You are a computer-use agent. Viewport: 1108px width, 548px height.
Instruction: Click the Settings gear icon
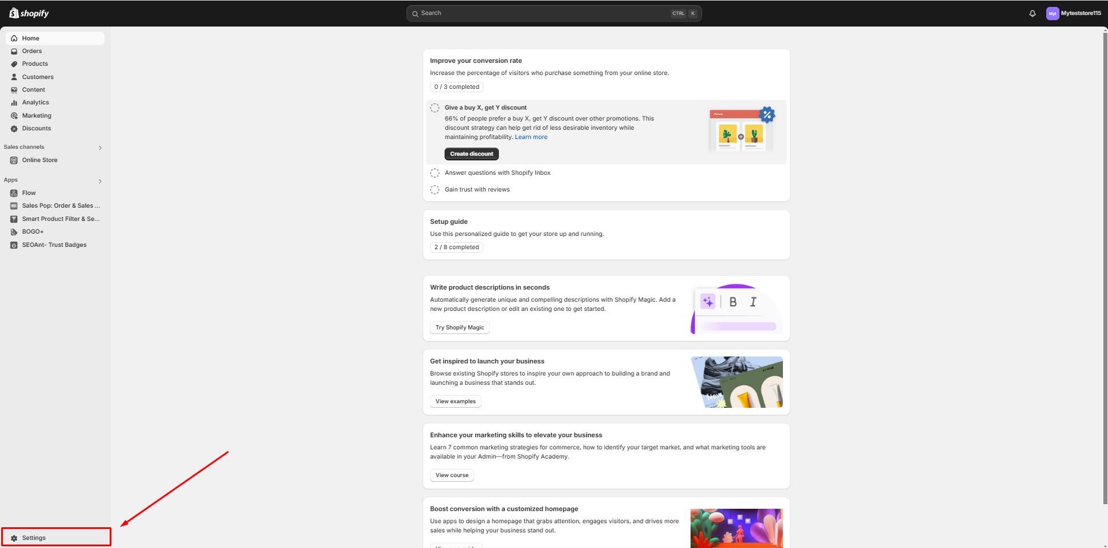coord(14,538)
